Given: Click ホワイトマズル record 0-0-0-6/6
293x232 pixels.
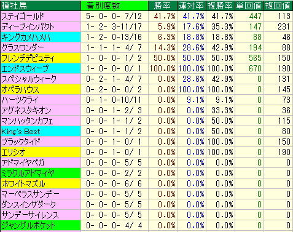Looking at the screenshot, I should point(114,183).
